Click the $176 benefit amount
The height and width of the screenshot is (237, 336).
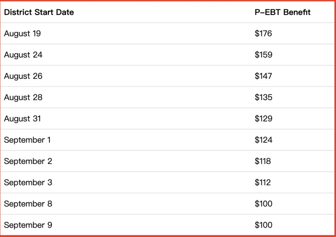pyautogui.click(x=263, y=33)
